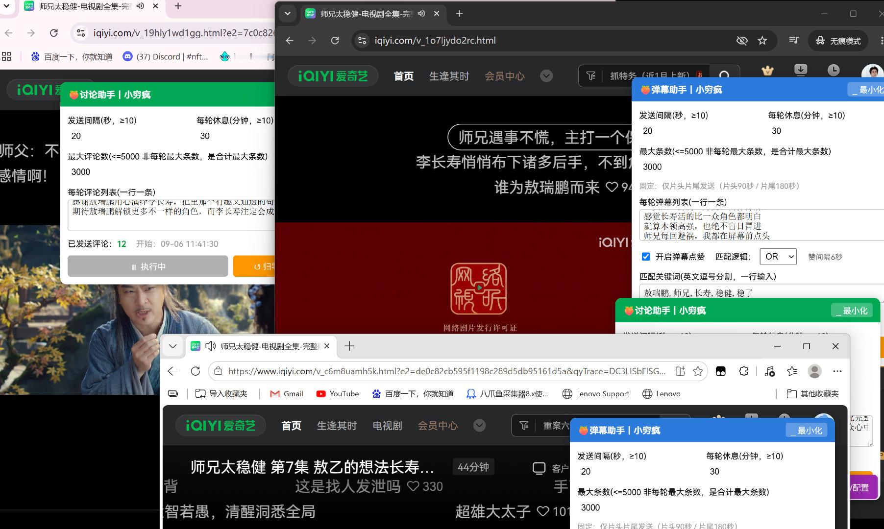Open Gmail bookmark in Edge favorites bar

tap(287, 394)
